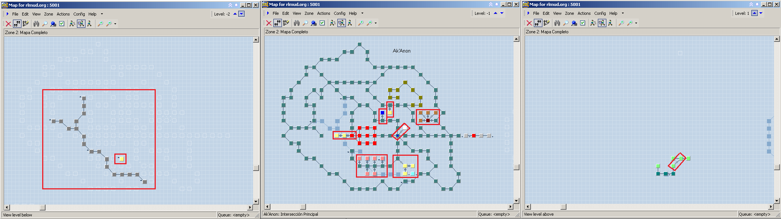781x219 pixels.
Task: Open the dropdown arrow after Help in the Level -1 window
Action: click(x=362, y=13)
